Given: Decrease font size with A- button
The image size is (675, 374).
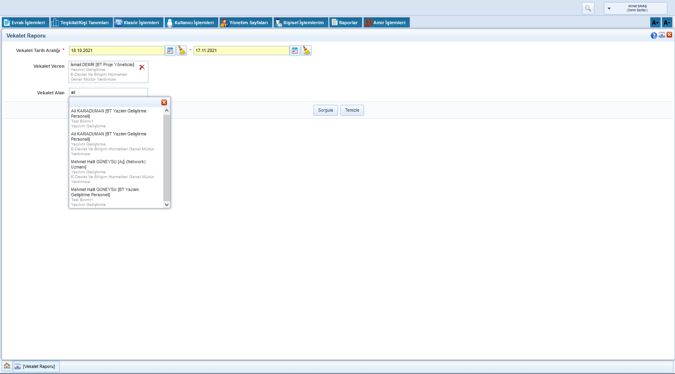Looking at the screenshot, I should (667, 23).
